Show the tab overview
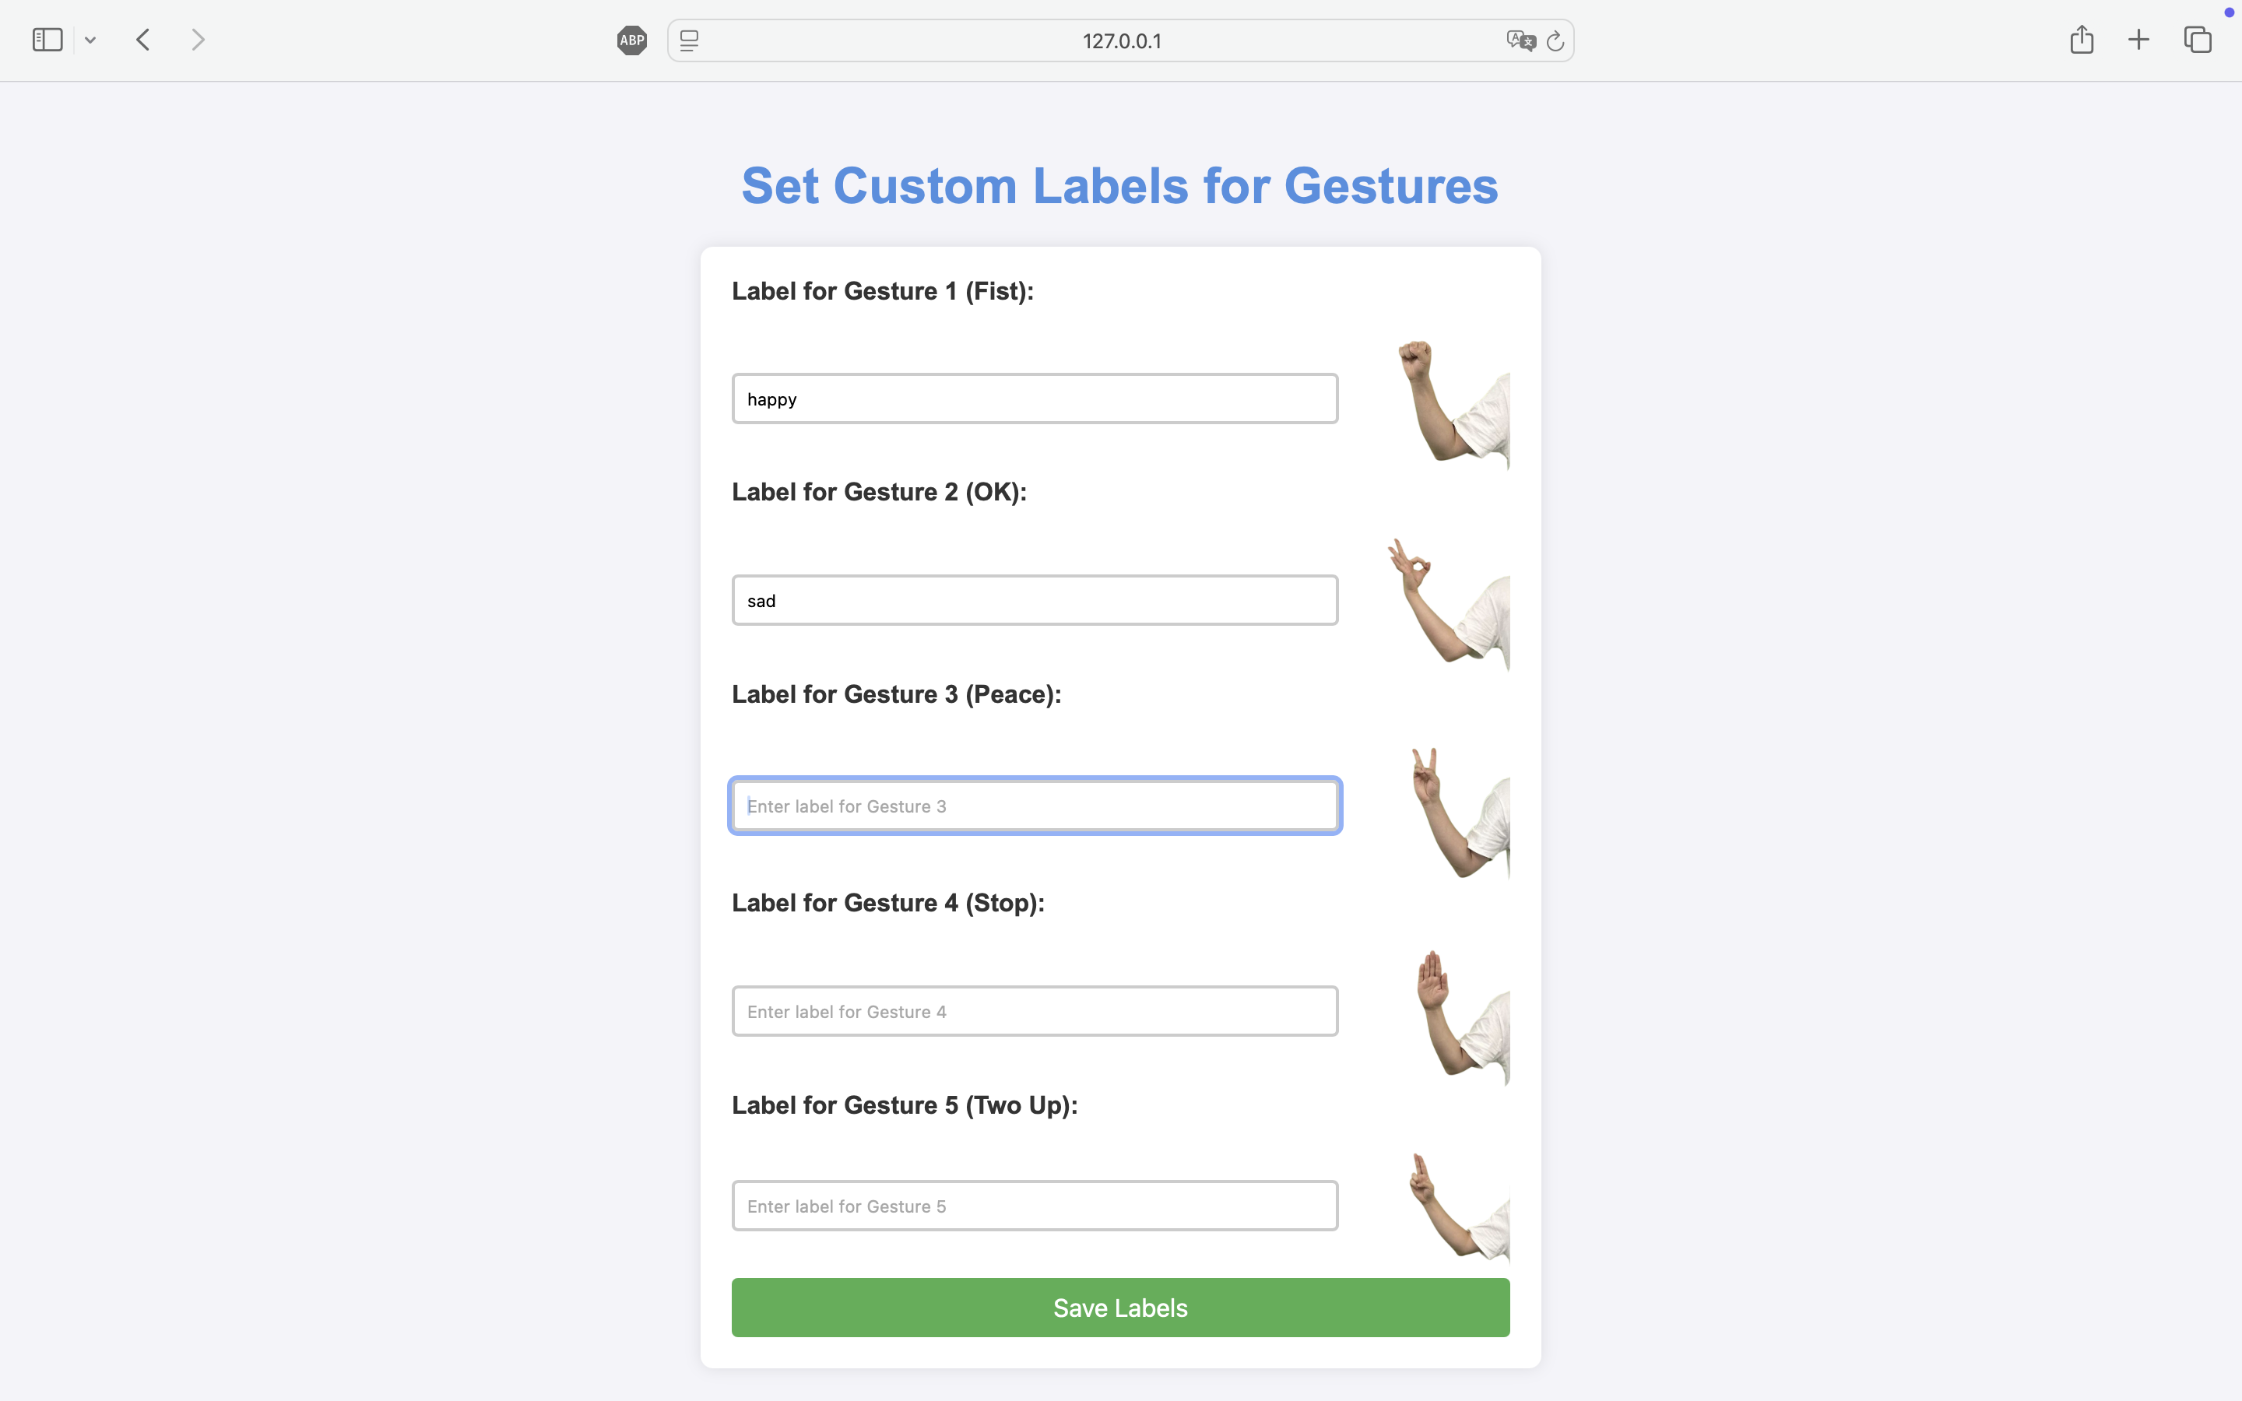The image size is (2242, 1401). point(2198,40)
